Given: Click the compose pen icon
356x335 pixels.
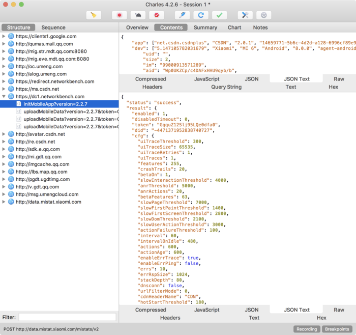Looking at the screenshot, I should [182, 15].
